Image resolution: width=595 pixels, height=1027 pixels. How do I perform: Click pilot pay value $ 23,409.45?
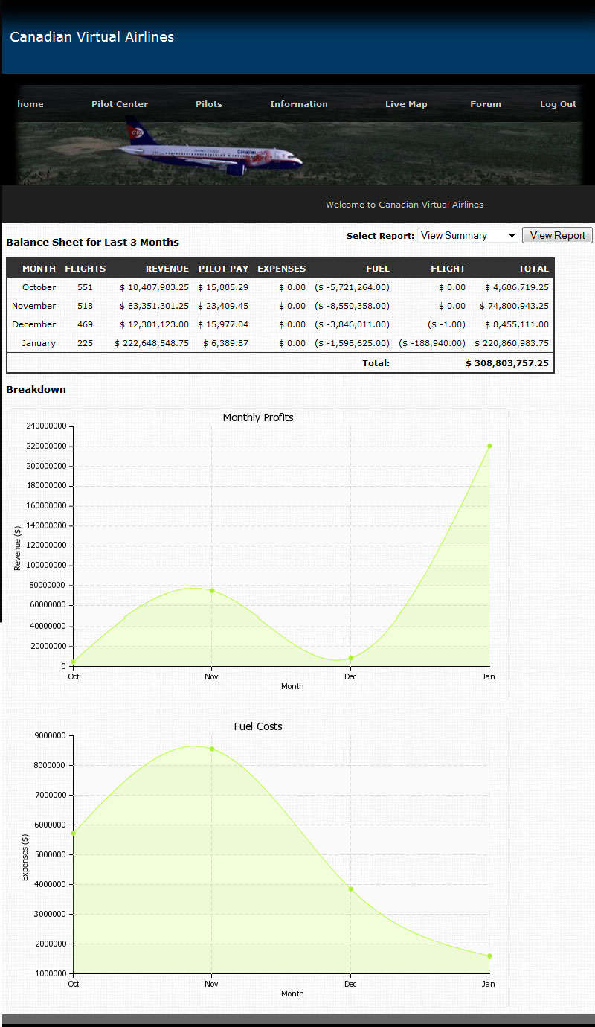[x=223, y=306]
